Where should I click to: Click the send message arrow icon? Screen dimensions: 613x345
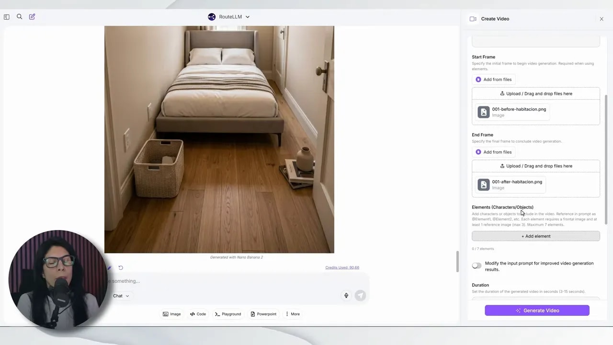(360, 296)
